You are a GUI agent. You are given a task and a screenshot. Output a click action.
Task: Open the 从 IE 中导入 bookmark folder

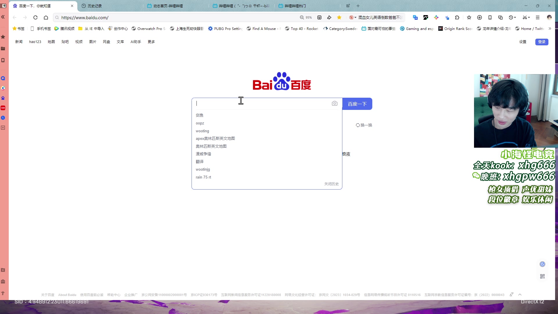(91, 28)
